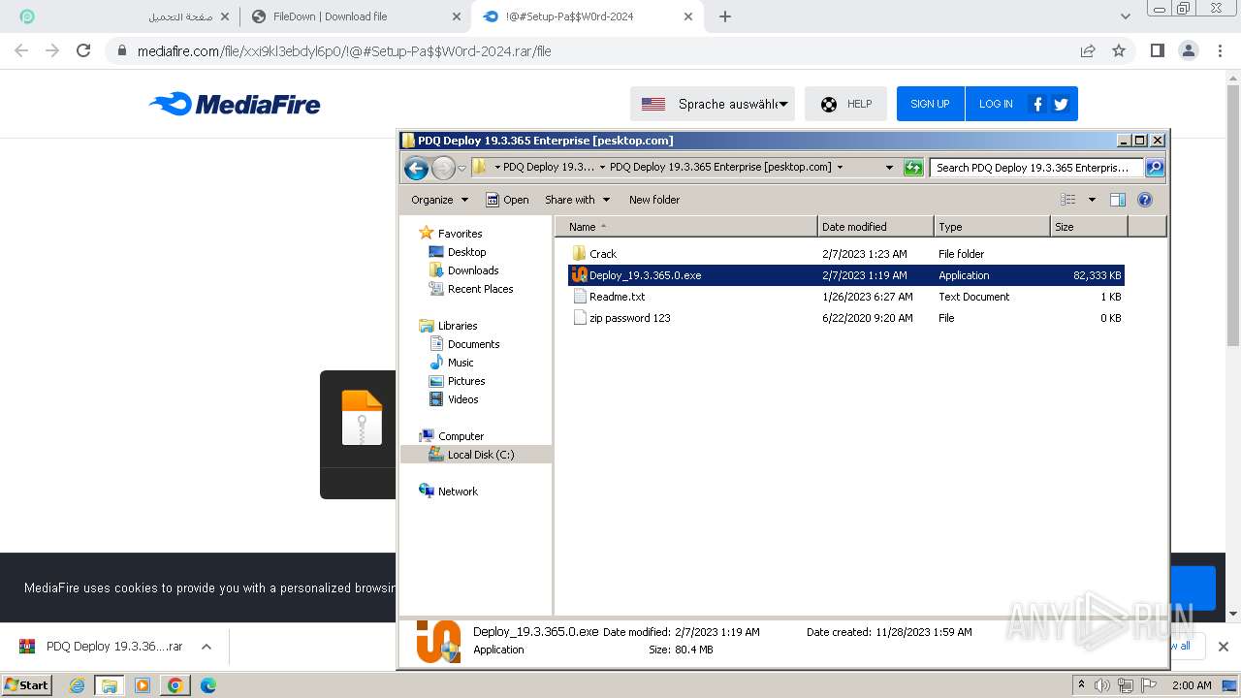Image resolution: width=1241 pixels, height=698 pixels.
Task: Sort by Name column header
Action: click(686, 227)
